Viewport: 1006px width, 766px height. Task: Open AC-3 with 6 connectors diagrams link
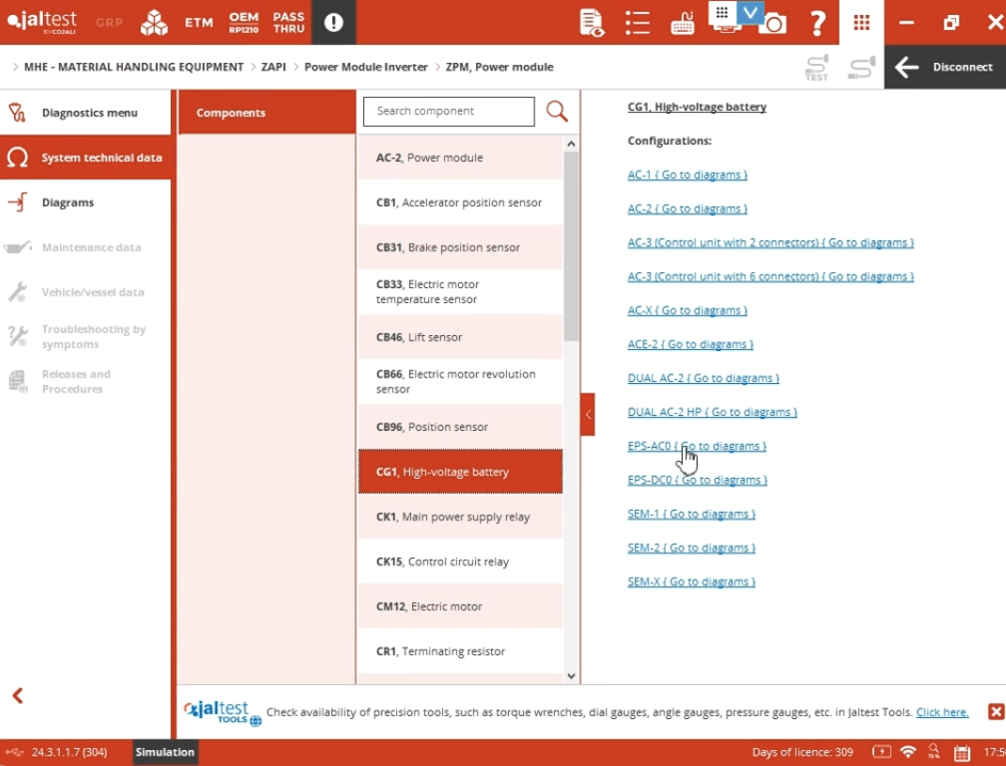pos(770,276)
